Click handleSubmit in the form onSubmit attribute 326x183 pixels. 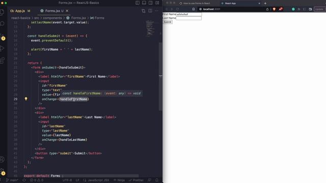coord(71,68)
